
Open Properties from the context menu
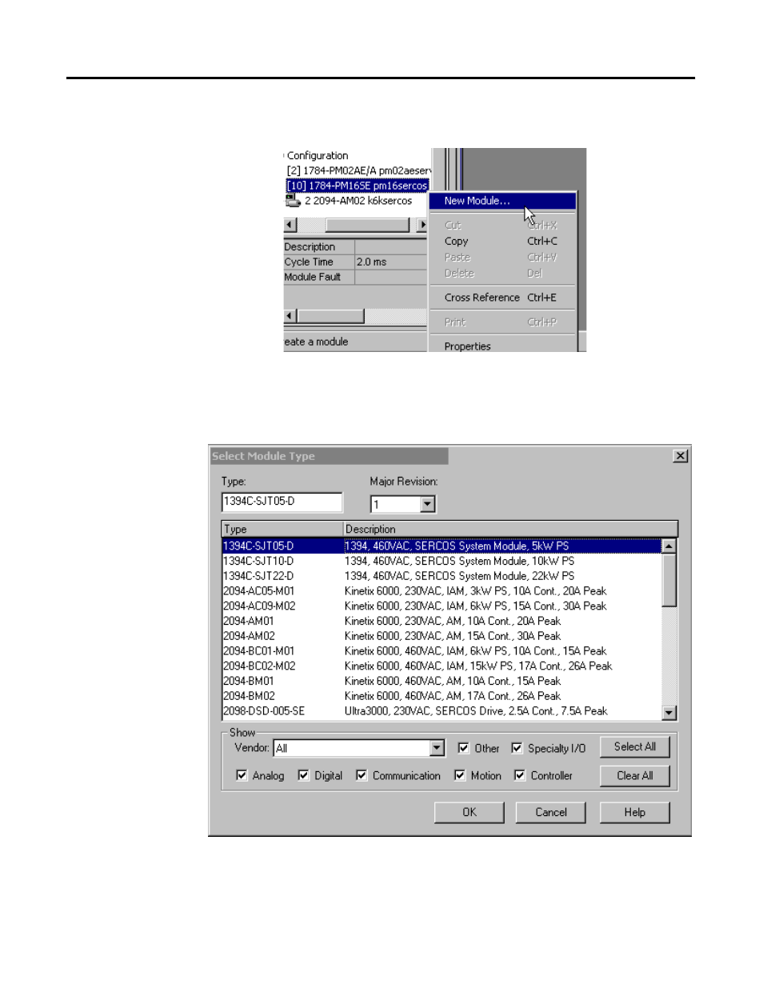tap(502, 346)
